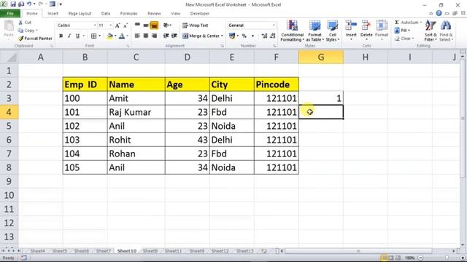Apply the Font Color swatch
467x262 pixels.
coord(122,36)
